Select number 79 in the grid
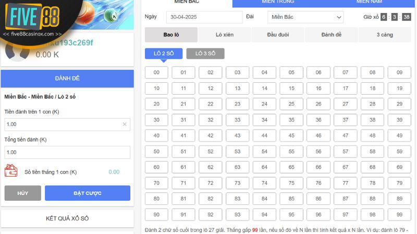Screen dimensions: 417x234 click(x=399, y=183)
